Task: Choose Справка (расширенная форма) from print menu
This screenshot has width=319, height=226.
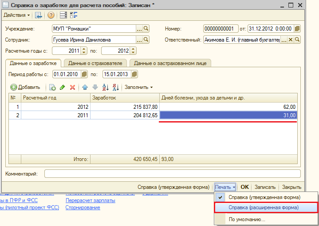Action: (x=264, y=207)
